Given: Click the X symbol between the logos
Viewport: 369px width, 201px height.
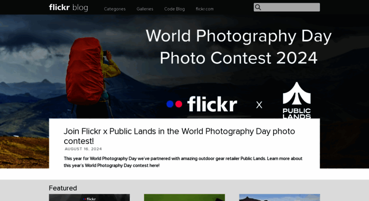Looking at the screenshot, I should [x=259, y=105].
